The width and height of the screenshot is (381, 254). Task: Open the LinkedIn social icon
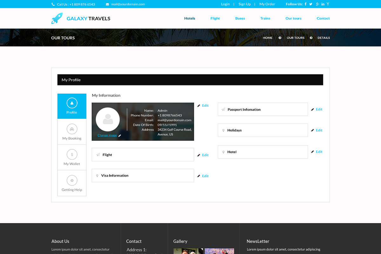[x=323, y=4]
